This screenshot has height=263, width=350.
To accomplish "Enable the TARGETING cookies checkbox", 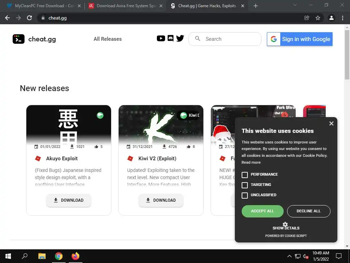I will click(245, 185).
